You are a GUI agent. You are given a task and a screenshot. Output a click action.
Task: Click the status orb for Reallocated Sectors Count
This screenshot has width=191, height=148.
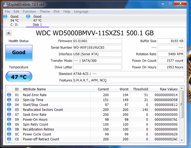click(x=9, y=109)
